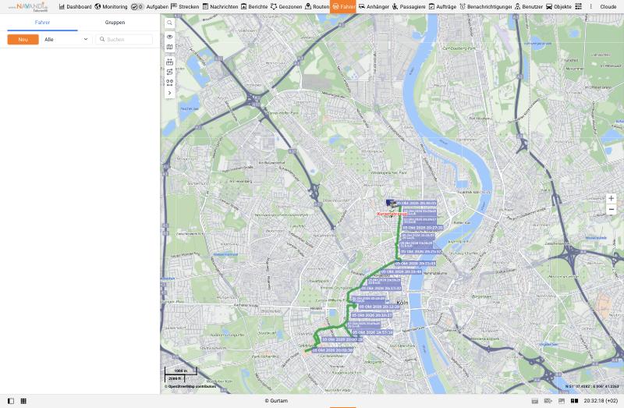Open the Anhänger tab

coord(374,7)
